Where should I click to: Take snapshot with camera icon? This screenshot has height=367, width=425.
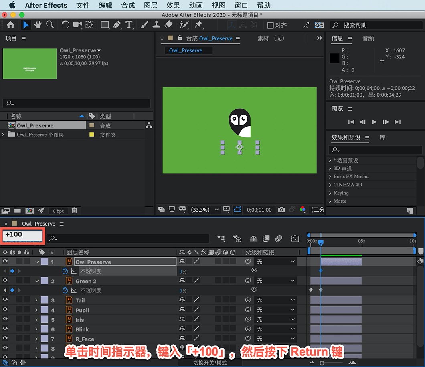[281, 210]
